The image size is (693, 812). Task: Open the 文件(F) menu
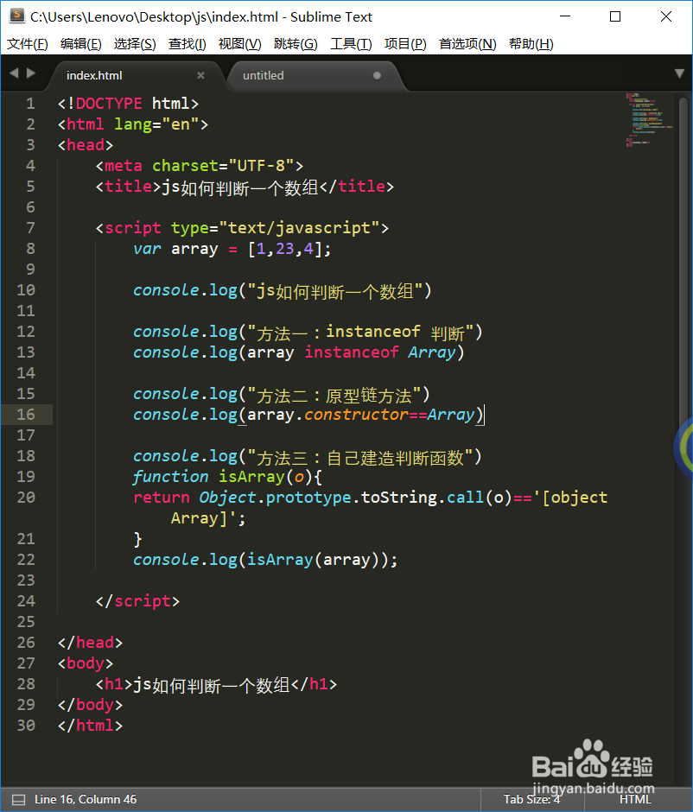click(28, 44)
